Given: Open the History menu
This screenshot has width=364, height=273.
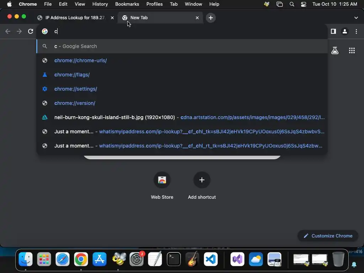Looking at the screenshot, I should point(100,4).
